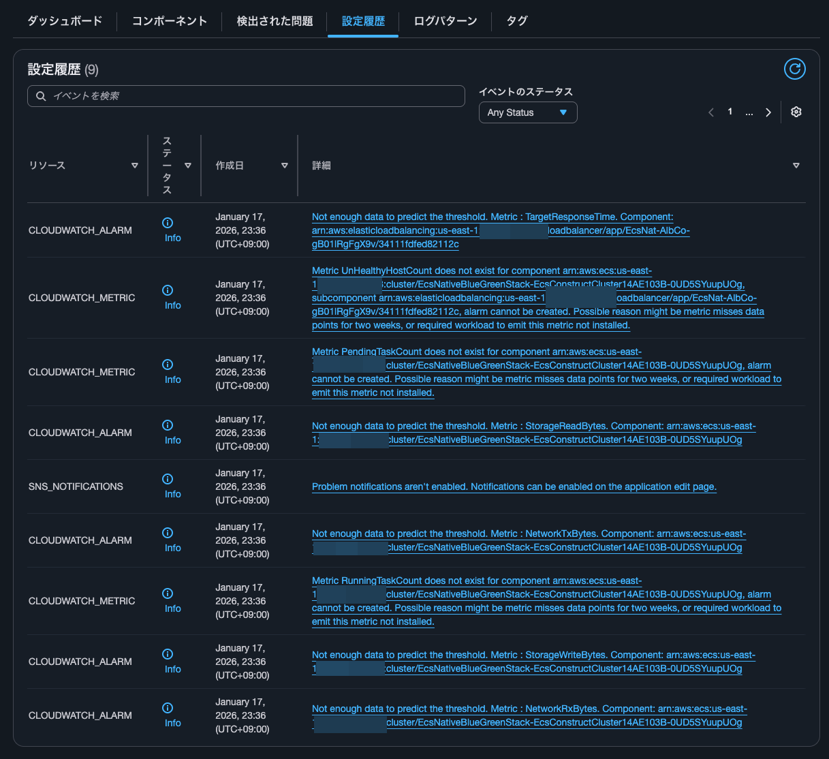Open the ログパターン tab
This screenshot has height=759, width=829.
point(445,21)
